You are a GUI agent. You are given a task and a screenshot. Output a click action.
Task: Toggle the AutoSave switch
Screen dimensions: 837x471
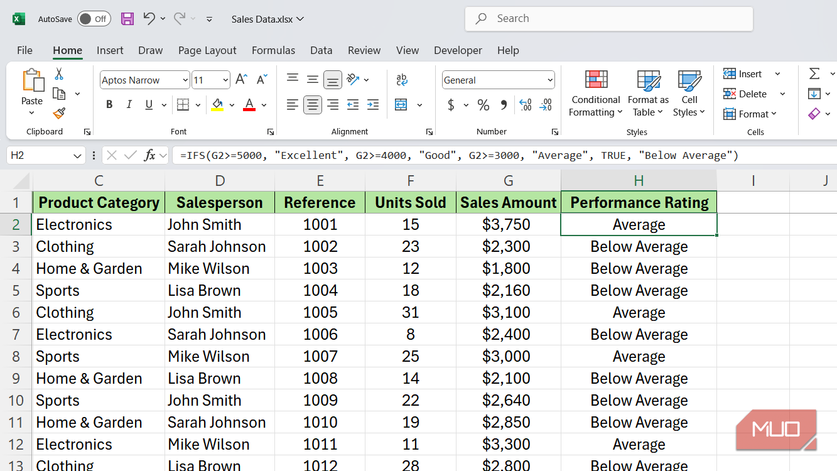pyautogui.click(x=94, y=19)
